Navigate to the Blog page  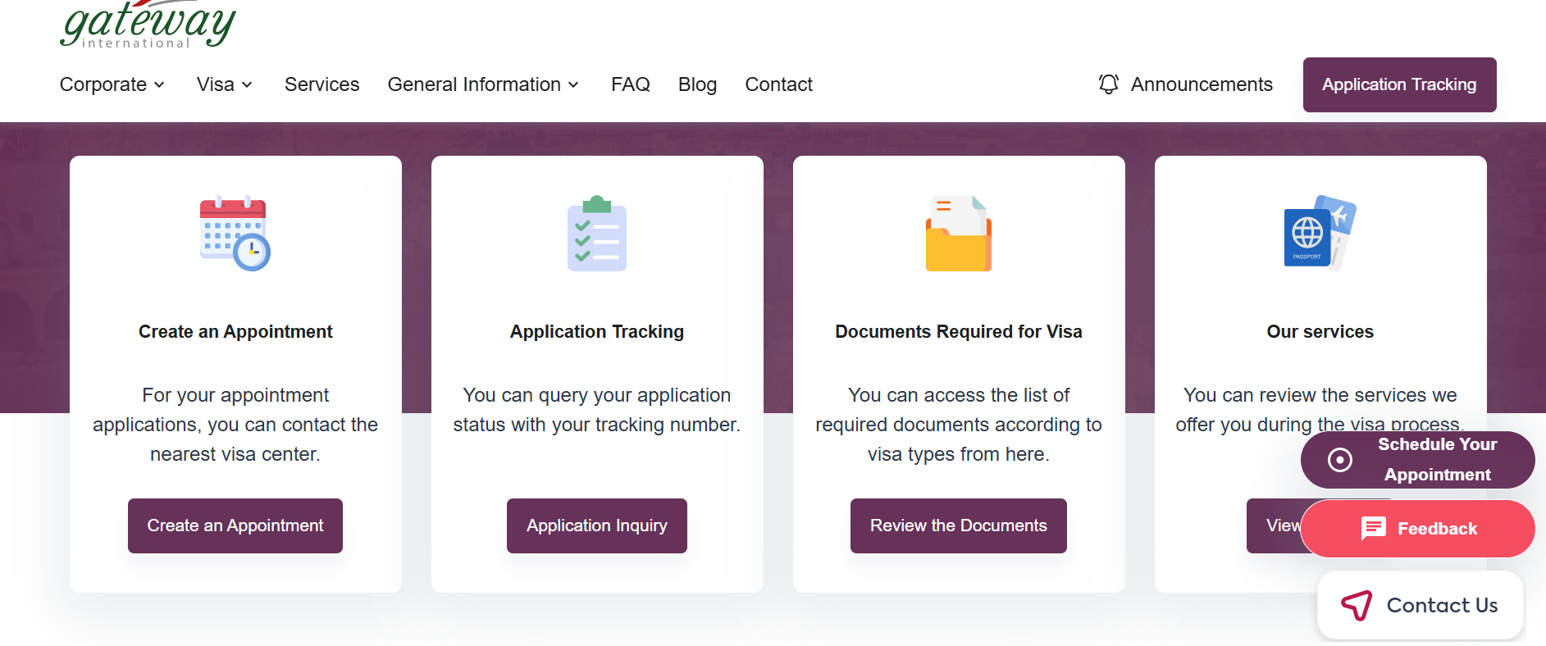(x=697, y=84)
